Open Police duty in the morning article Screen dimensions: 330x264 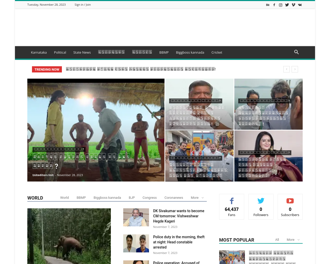179,242
